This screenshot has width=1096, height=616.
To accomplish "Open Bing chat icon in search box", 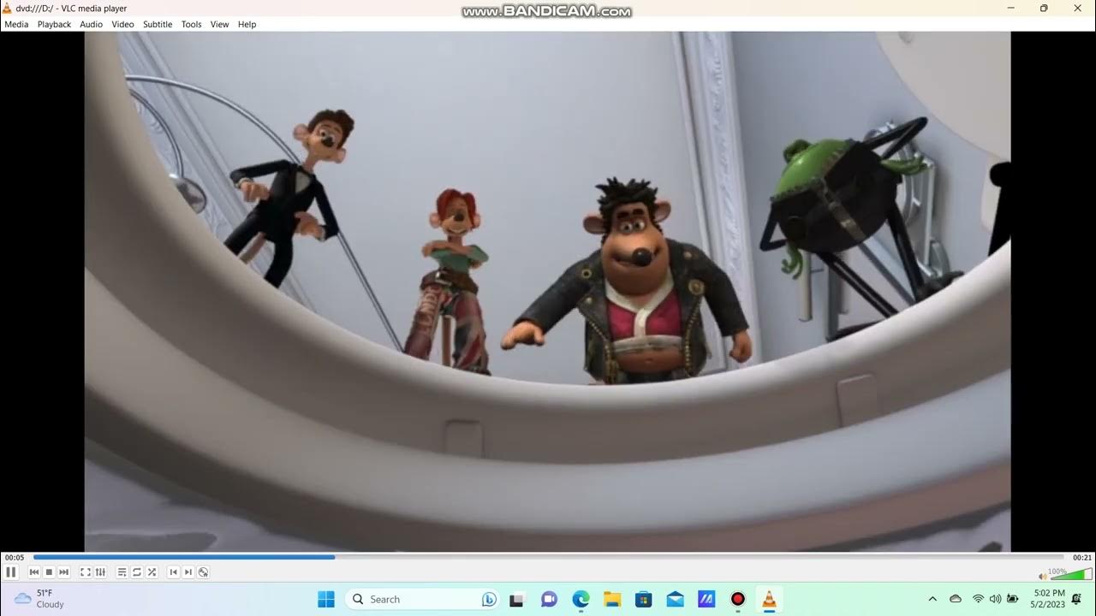I will (x=489, y=600).
